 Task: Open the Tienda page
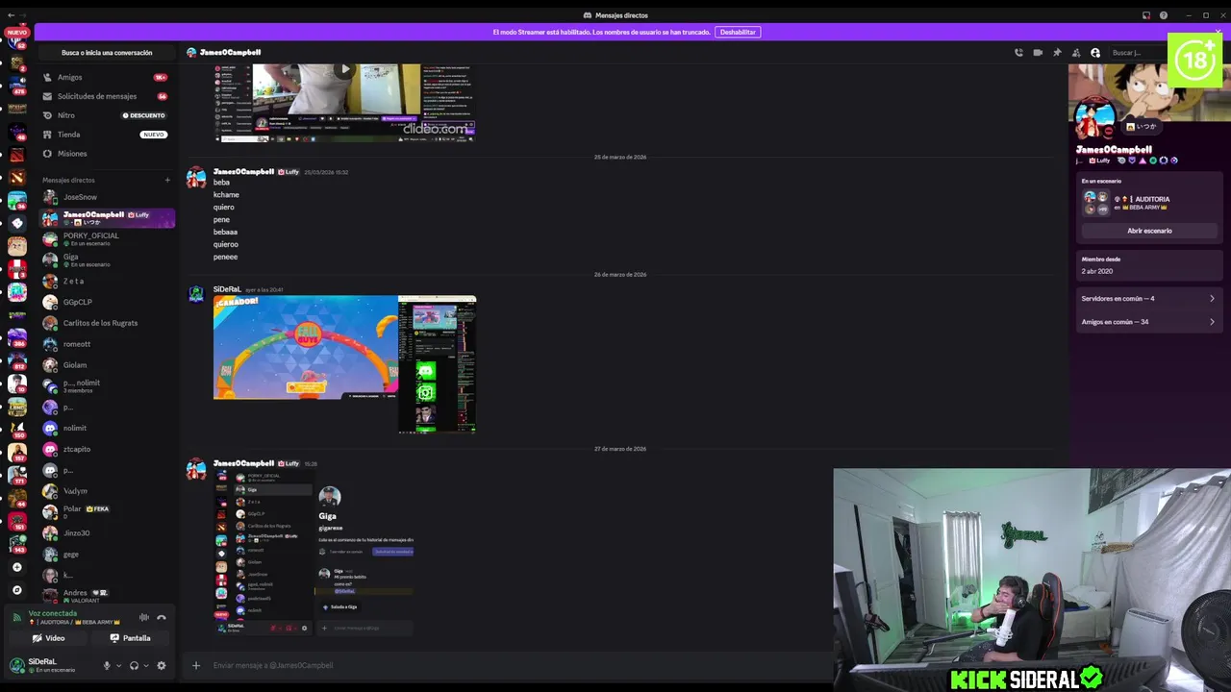tap(106, 135)
